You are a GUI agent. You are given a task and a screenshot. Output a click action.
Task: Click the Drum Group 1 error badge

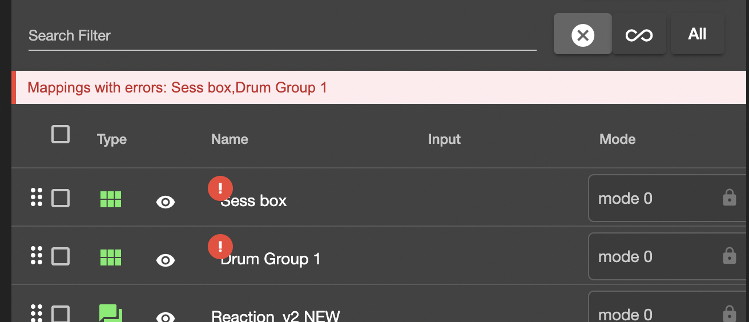click(x=220, y=247)
